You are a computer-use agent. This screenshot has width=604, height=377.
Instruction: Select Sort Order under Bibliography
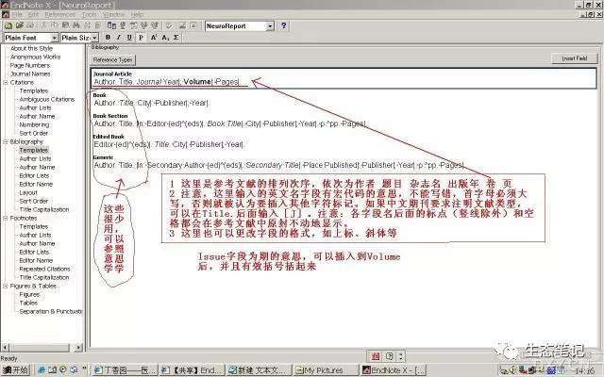34,201
